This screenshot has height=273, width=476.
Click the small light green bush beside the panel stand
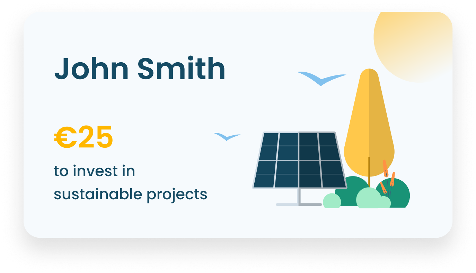[x=332, y=201]
